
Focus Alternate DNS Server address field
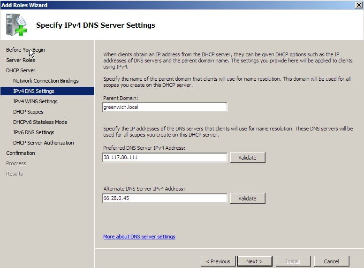165,198
